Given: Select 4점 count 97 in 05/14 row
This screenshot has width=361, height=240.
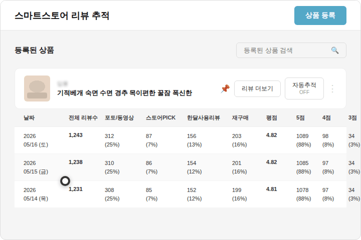Looking at the screenshot, I should pos(325,190).
